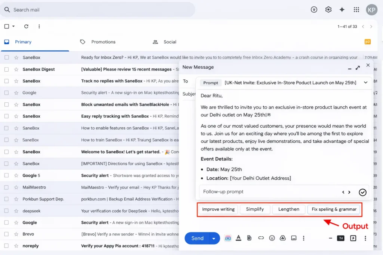Click the attach files paperclip icon
This screenshot has height=255, width=383.
(249, 238)
